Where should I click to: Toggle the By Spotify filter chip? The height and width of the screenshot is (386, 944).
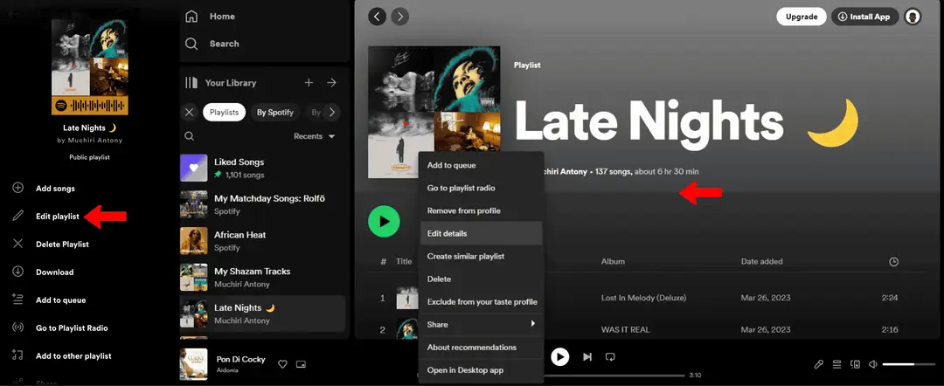pyautogui.click(x=275, y=112)
